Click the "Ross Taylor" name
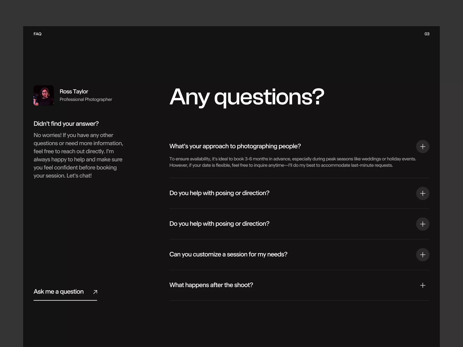463x347 pixels. click(74, 92)
